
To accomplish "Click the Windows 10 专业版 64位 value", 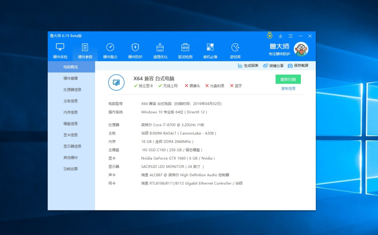I will (174, 112).
